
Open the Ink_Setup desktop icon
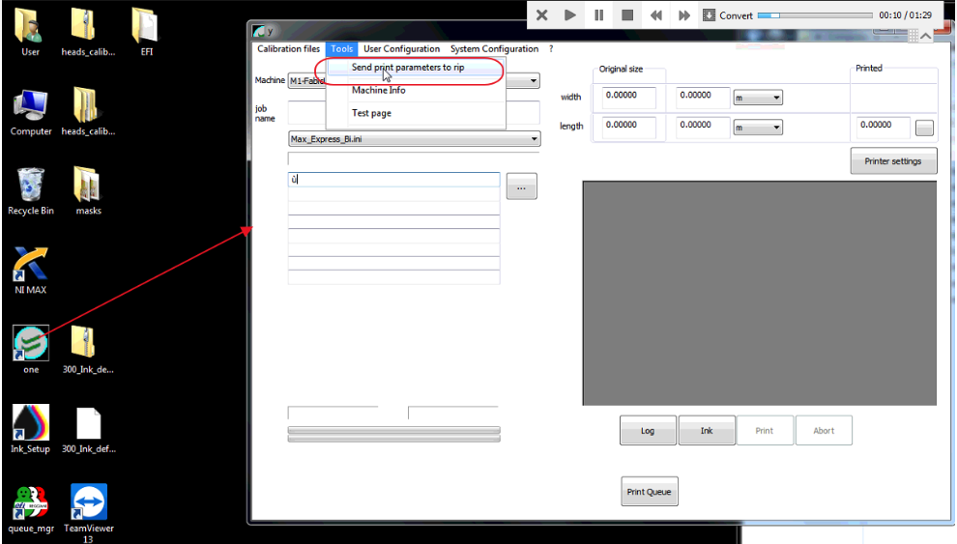click(x=30, y=423)
